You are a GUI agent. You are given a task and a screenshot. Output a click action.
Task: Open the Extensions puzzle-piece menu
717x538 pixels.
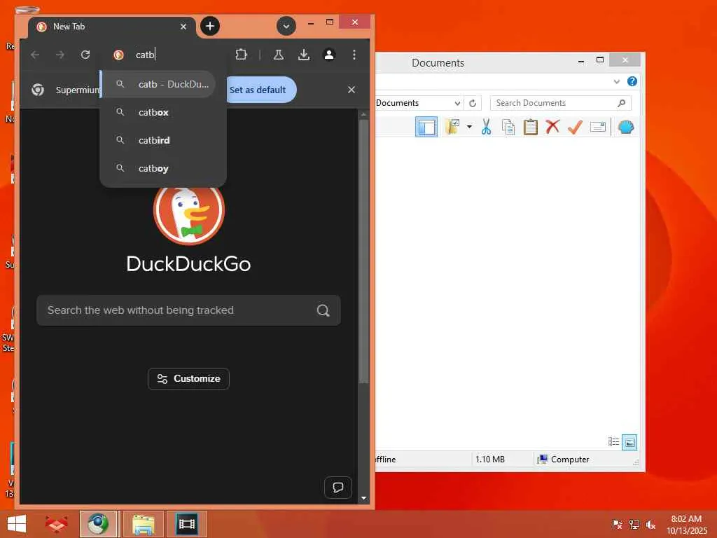click(241, 55)
